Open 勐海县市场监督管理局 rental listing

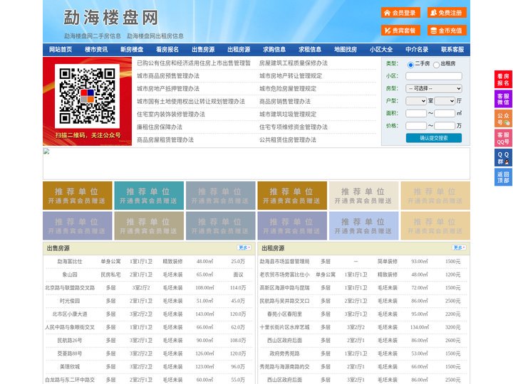point(284,262)
